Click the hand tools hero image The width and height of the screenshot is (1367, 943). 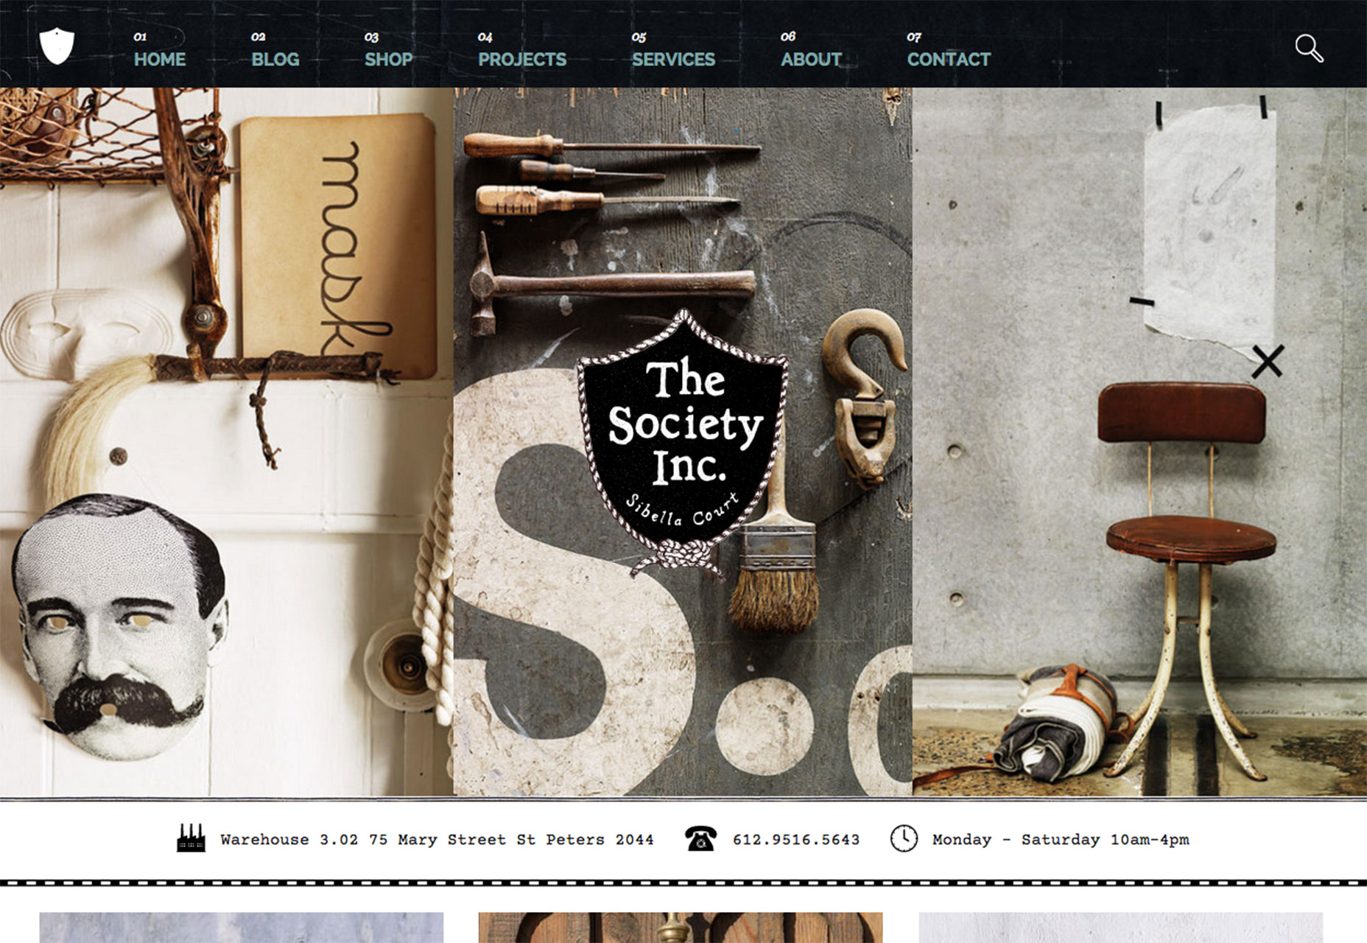pyautogui.click(x=683, y=442)
